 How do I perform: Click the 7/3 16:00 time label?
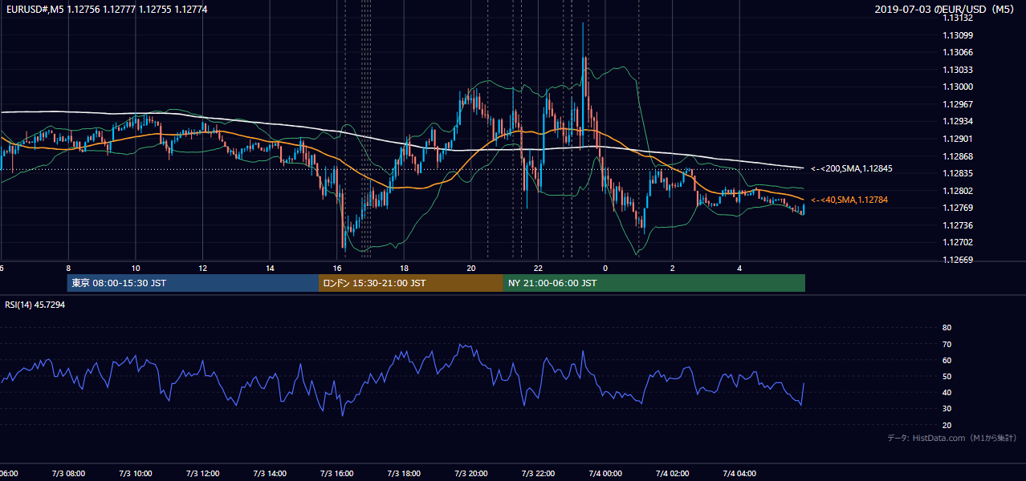337,474
